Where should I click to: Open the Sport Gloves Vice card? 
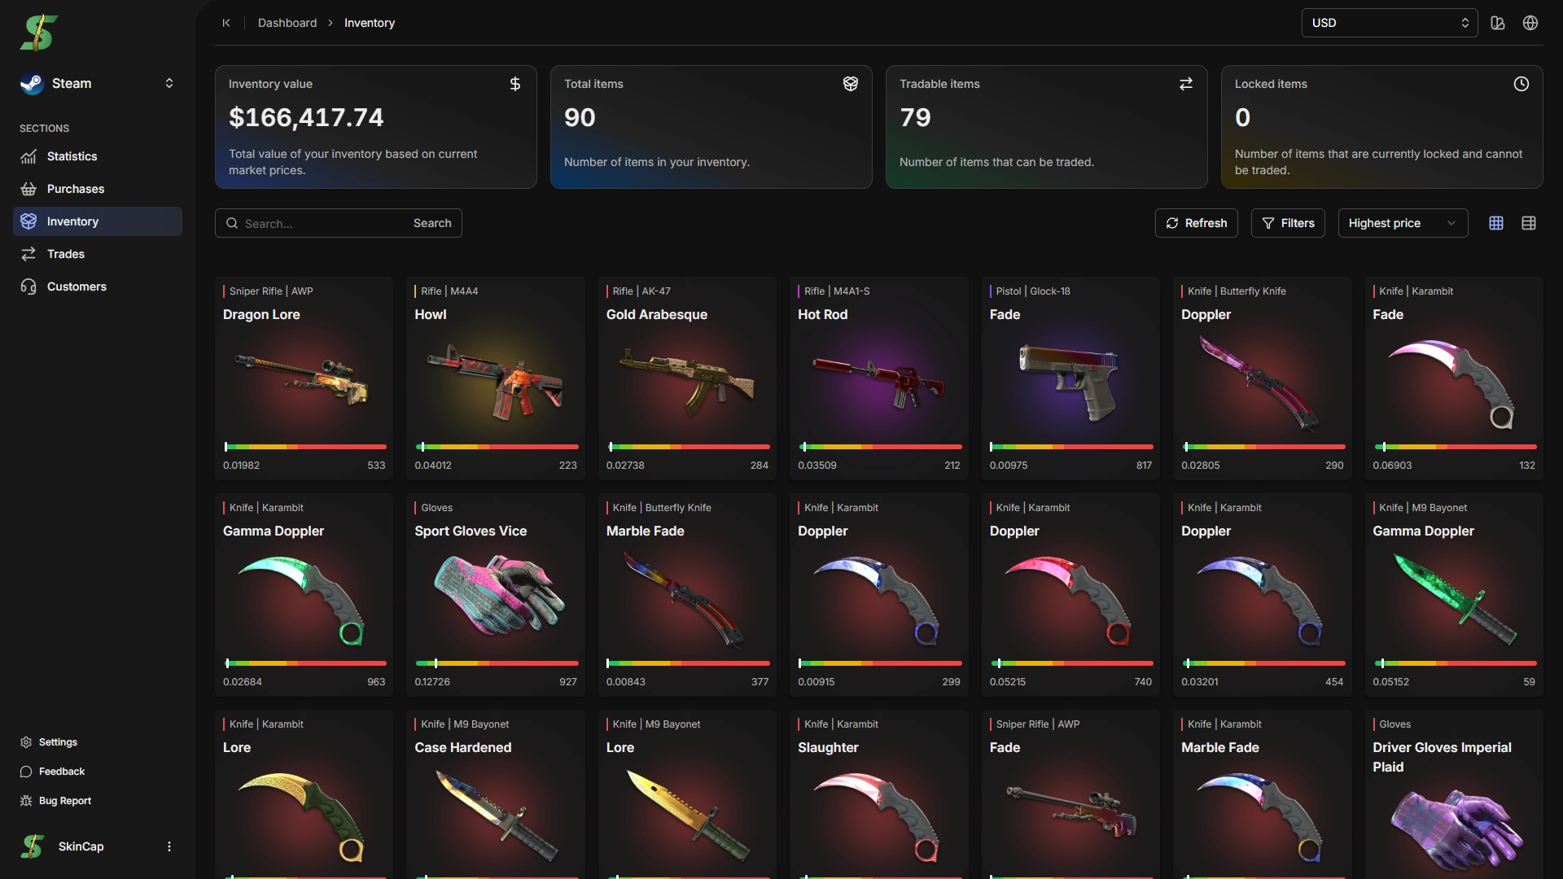[496, 595]
